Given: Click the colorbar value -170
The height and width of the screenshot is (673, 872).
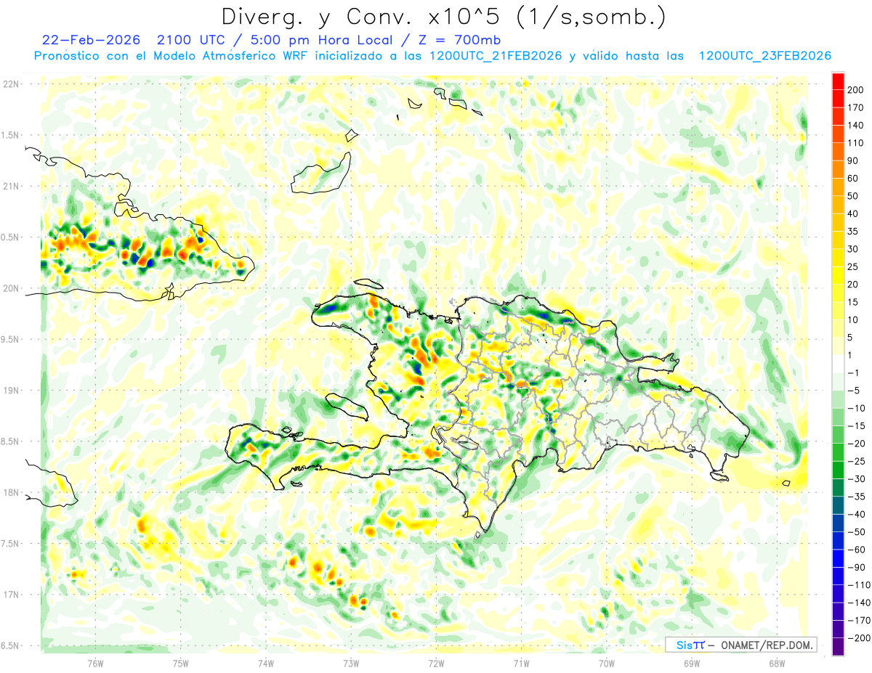Looking at the screenshot, I should pos(860,621).
